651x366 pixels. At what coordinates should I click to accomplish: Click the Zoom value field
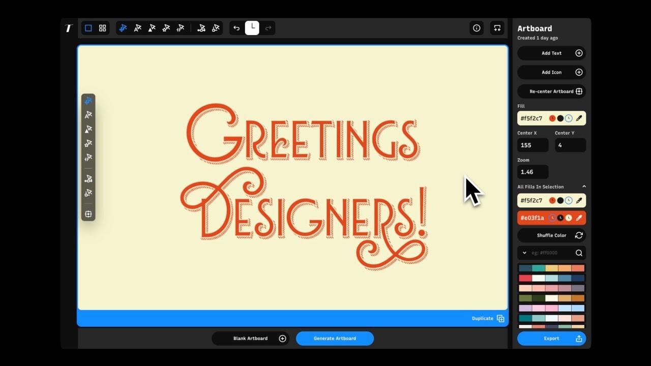coord(533,172)
